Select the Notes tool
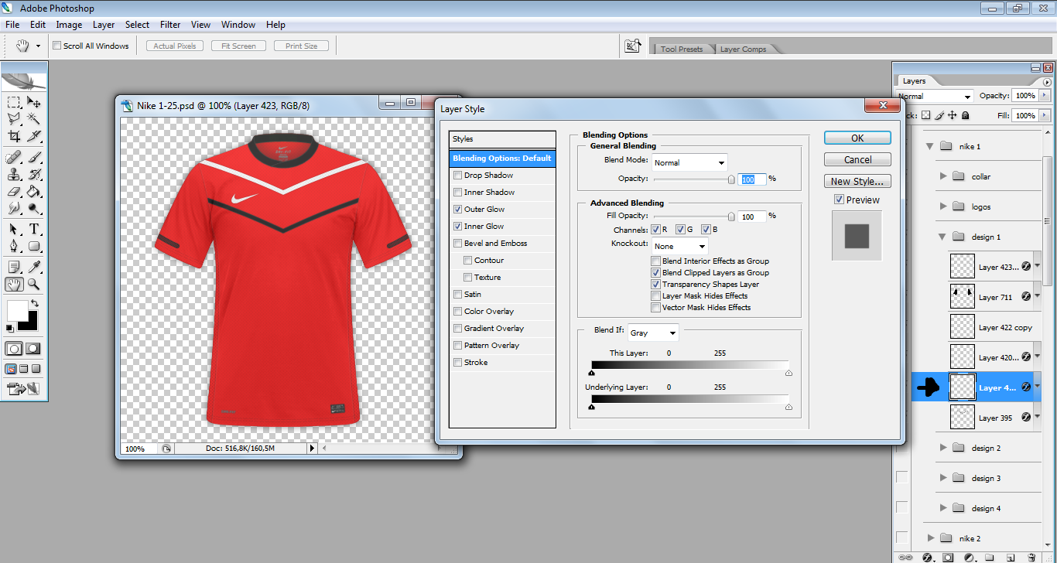Image resolution: width=1057 pixels, height=563 pixels. (x=14, y=267)
